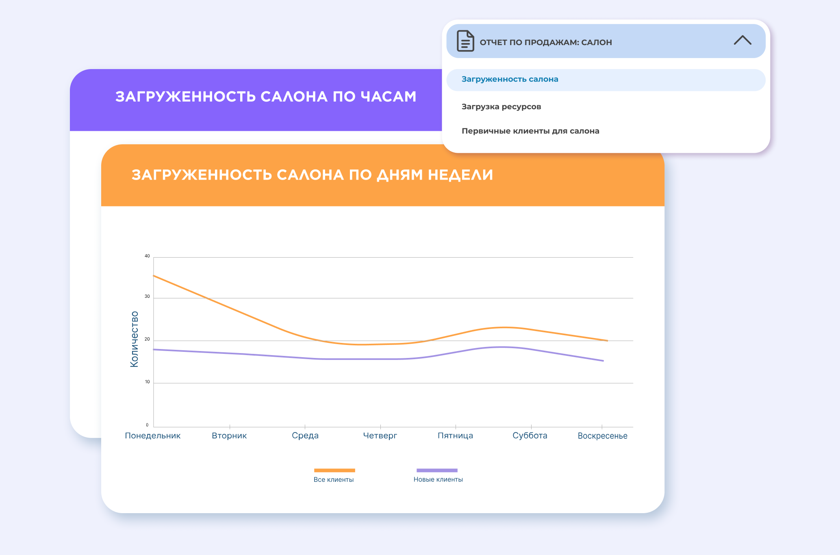Image resolution: width=840 pixels, height=555 pixels.
Task: Click the ОТЧЕТ ПО ПРОДАЖАМ: САЛОН header
Action: click(x=545, y=42)
